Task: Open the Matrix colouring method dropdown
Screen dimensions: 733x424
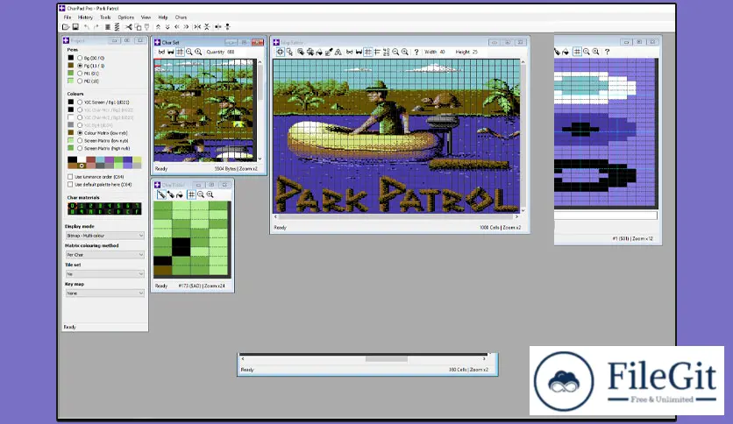Action: 104,255
